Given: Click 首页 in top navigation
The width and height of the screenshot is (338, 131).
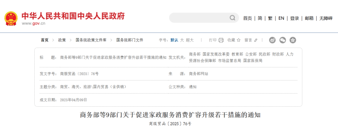Looking at the screenshot, I should pyautogui.click(x=248, y=18).
